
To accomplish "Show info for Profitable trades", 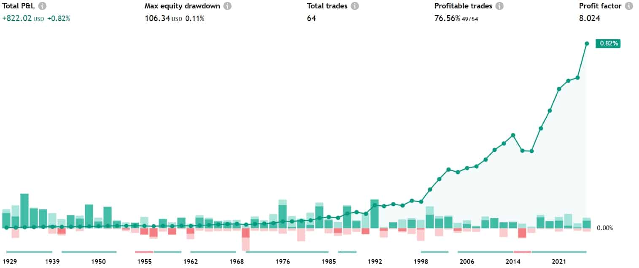I will 499,6.
